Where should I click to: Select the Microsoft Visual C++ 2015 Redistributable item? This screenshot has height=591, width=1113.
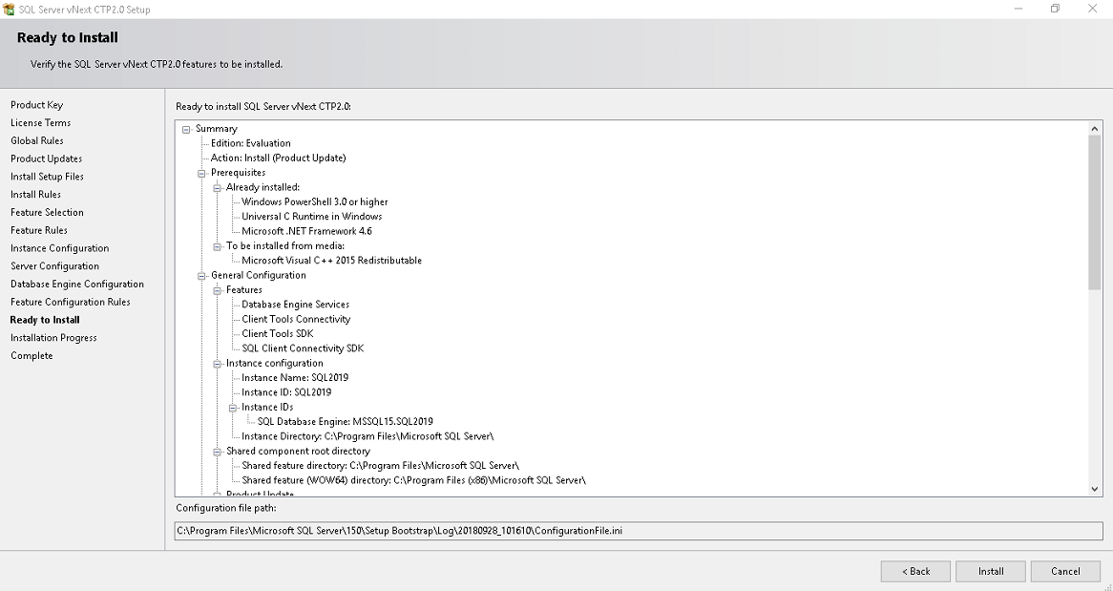point(331,261)
